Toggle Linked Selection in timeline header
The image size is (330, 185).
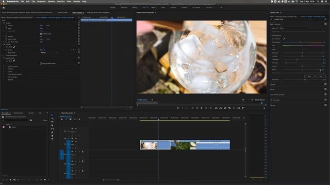pos(71,119)
